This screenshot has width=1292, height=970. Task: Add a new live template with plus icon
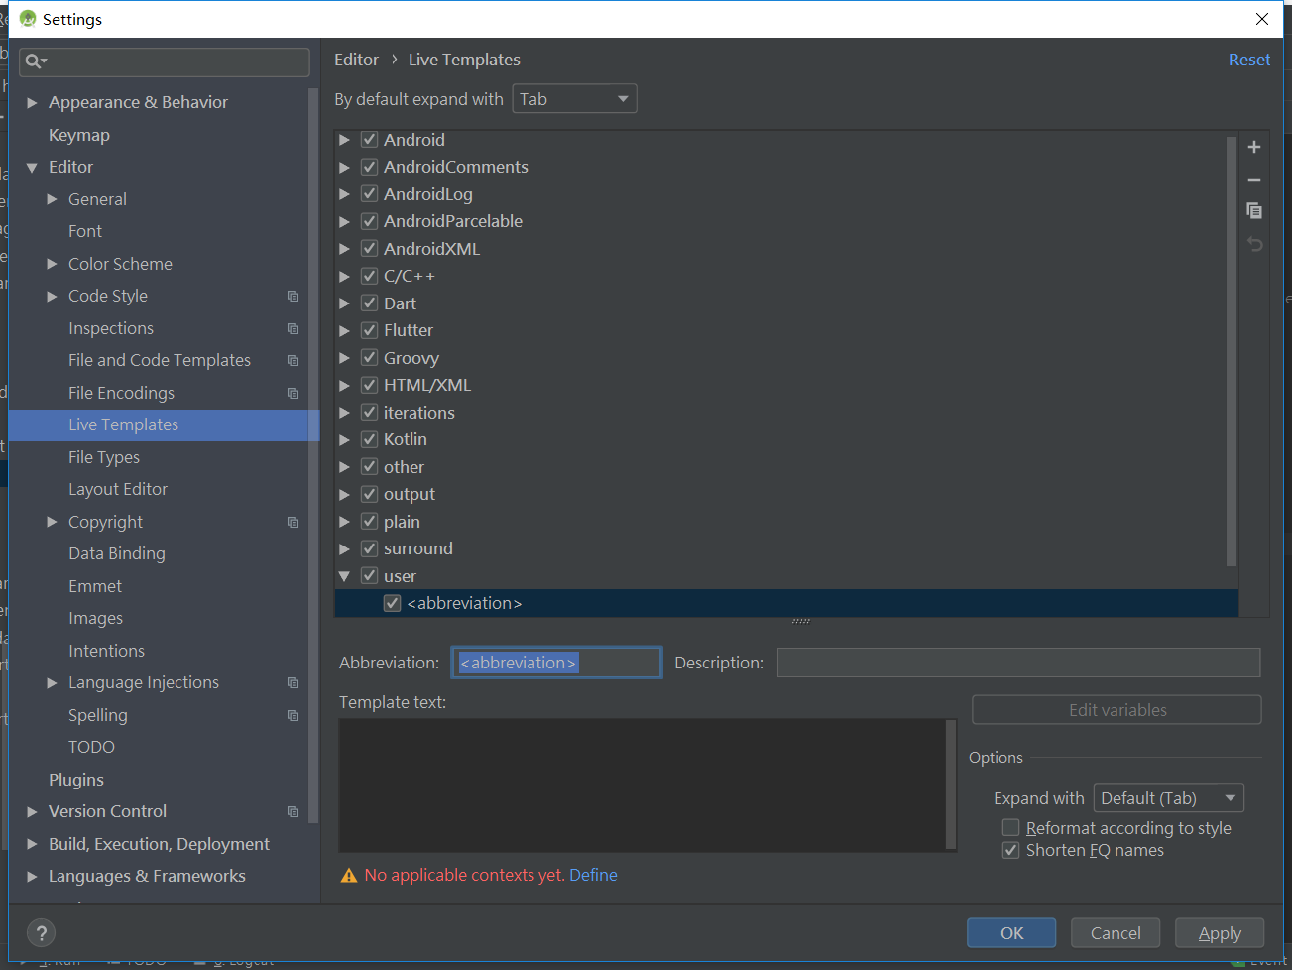(1254, 147)
